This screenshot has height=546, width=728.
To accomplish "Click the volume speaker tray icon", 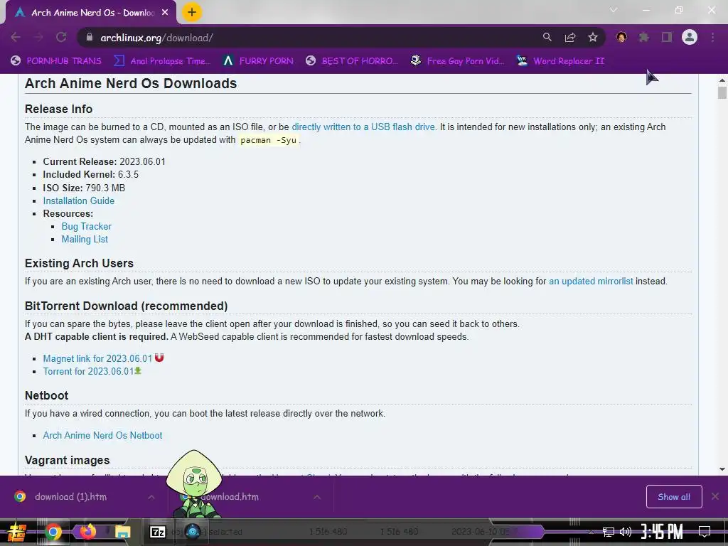I will pos(626,532).
